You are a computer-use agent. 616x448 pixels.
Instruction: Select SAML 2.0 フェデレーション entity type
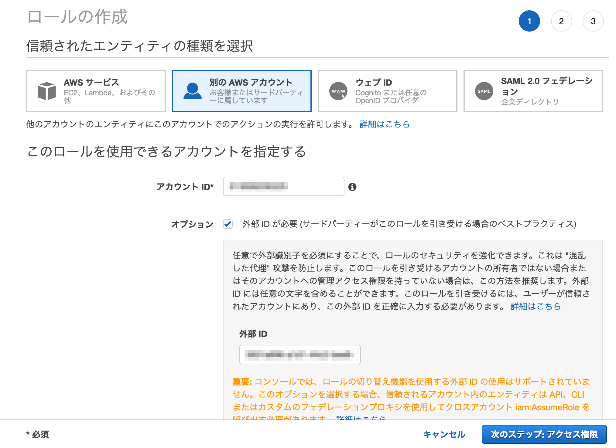pyautogui.click(x=533, y=91)
